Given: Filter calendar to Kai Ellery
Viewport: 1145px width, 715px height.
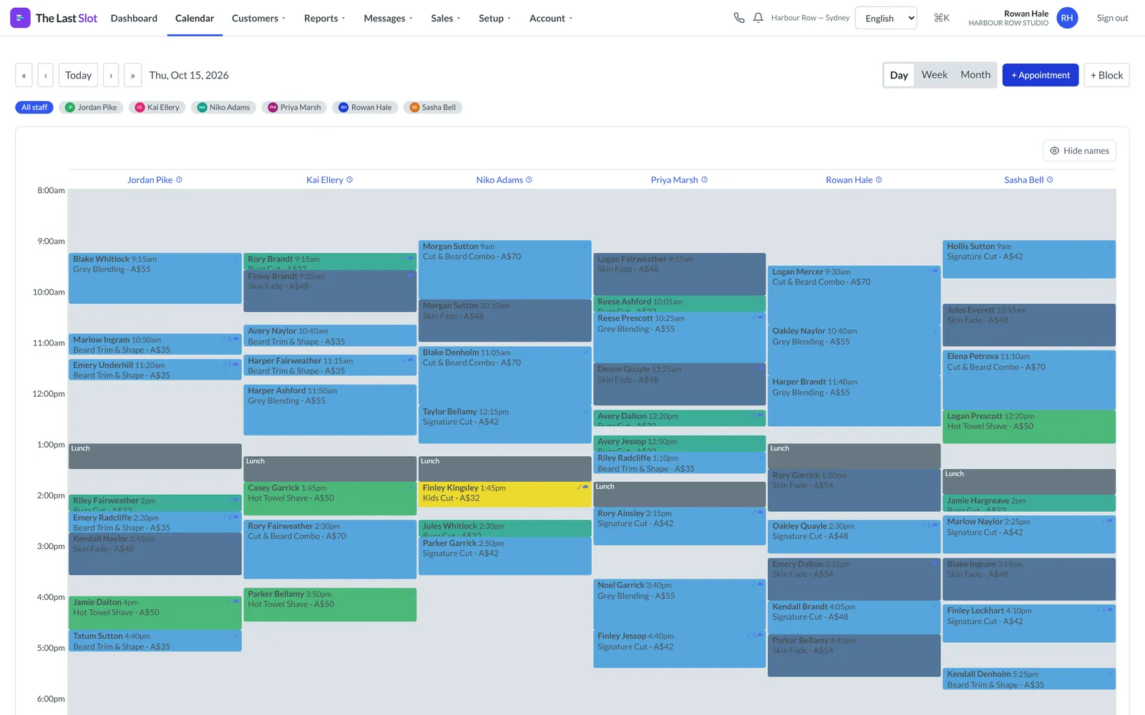Looking at the screenshot, I should point(157,107).
